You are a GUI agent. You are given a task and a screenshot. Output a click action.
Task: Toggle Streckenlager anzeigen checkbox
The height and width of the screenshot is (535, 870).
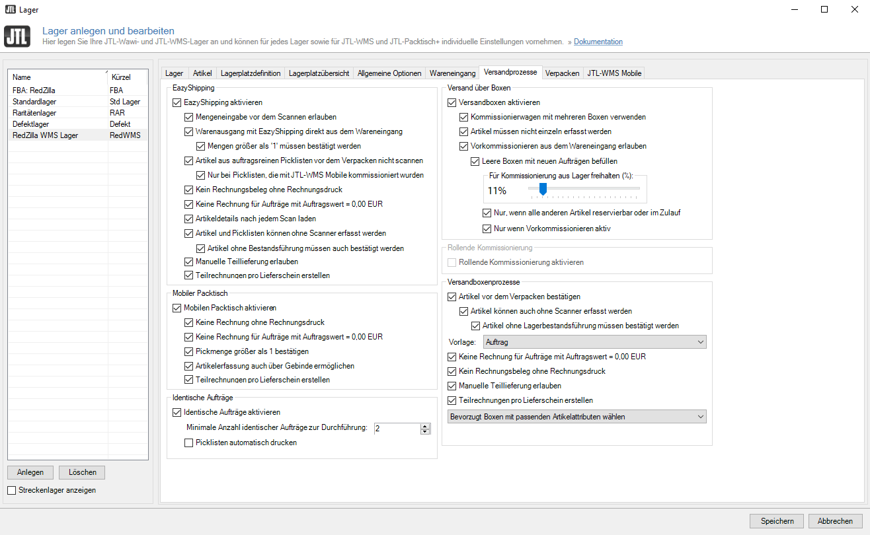point(12,490)
